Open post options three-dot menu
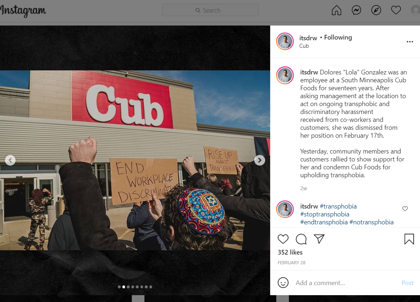Screen dimensions: 420x302 tap(410, 42)
